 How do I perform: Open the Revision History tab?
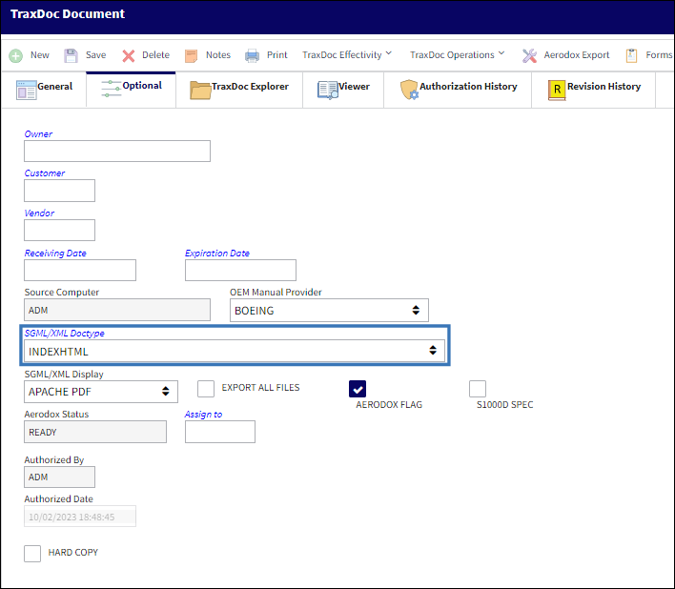pos(594,90)
